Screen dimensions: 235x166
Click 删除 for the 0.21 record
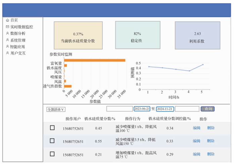tap(211, 154)
